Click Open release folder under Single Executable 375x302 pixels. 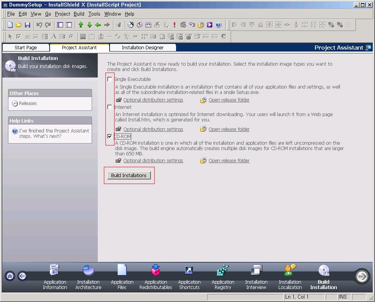click(229, 100)
